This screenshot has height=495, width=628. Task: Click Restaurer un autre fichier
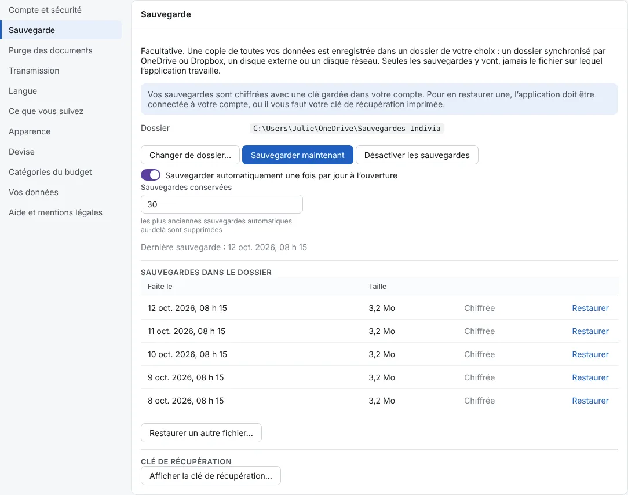(201, 433)
